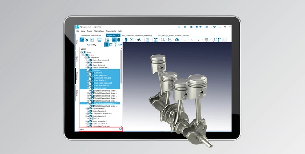
Task: Click the globe coordinate system icon
Action: pyautogui.click(x=206, y=40)
